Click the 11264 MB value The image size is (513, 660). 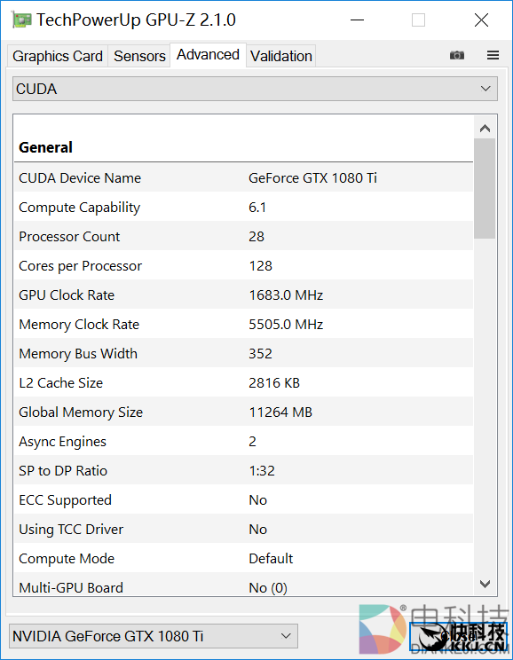coord(280,412)
